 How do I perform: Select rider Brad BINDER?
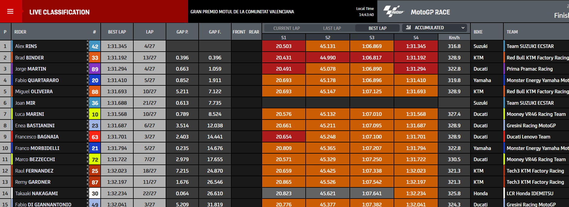[29, 58]
